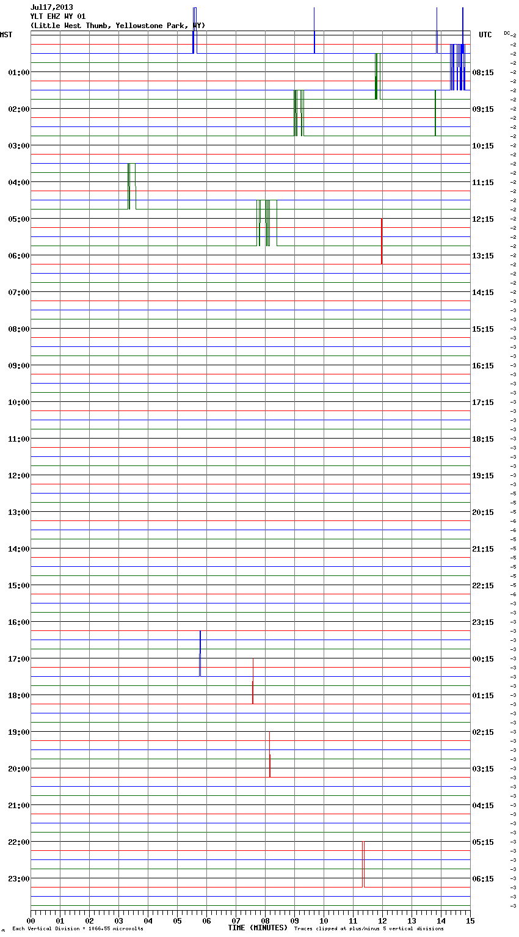Click the 06:15 UTC row label

click(x=483, y=878)
